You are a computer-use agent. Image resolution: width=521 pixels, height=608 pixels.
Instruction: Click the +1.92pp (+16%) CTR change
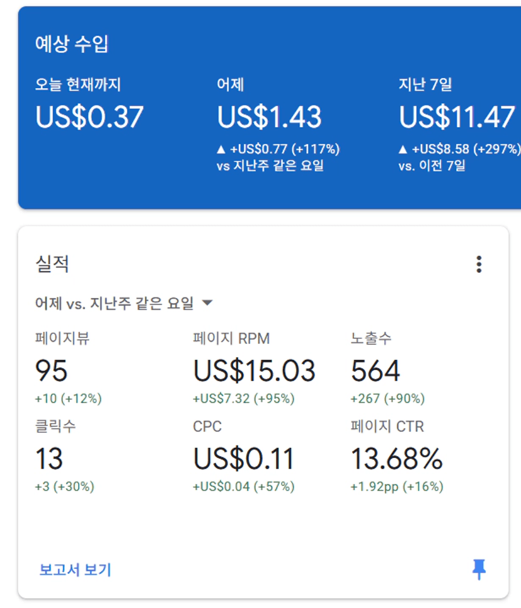point(397,486)
